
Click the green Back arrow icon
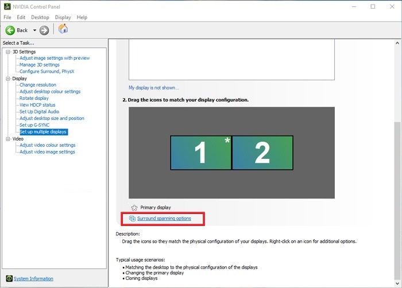10,30
